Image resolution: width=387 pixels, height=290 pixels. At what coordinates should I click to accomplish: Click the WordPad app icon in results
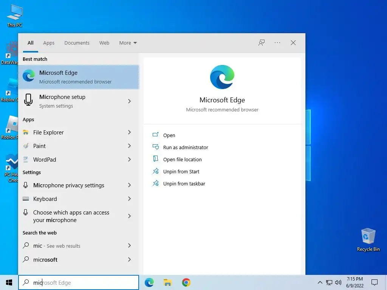coord(26,160)
